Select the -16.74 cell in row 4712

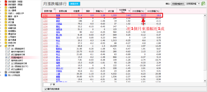[x=153, y=60]
